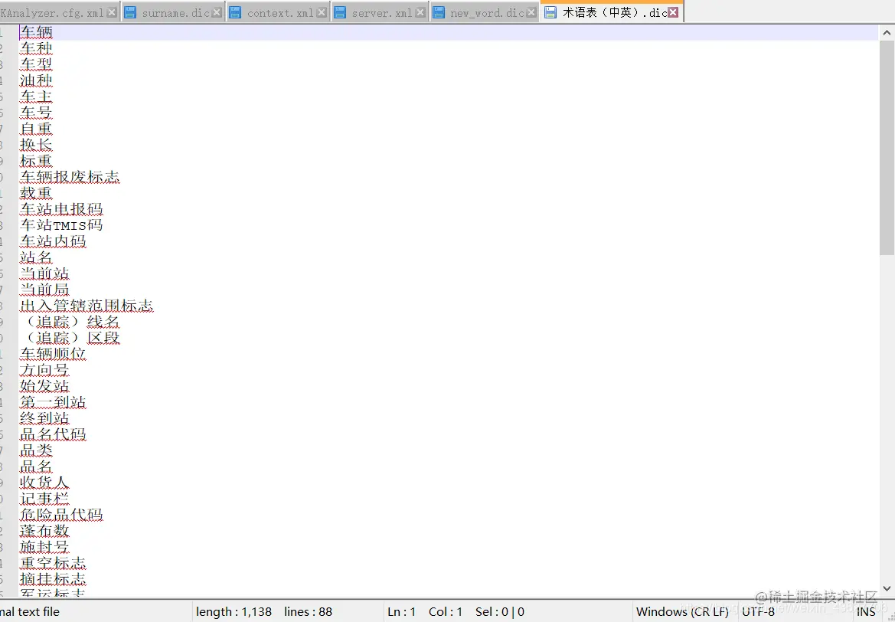Click the save icon on context.xml tab

coord(234,12)
